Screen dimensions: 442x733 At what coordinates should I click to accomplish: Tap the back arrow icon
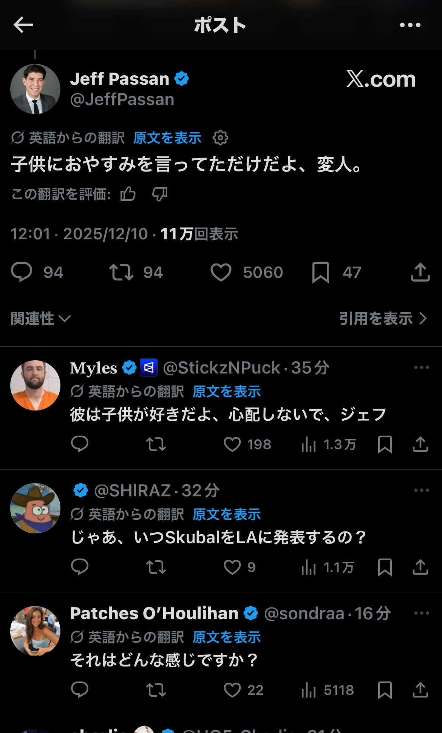click(x=23, y=25)
